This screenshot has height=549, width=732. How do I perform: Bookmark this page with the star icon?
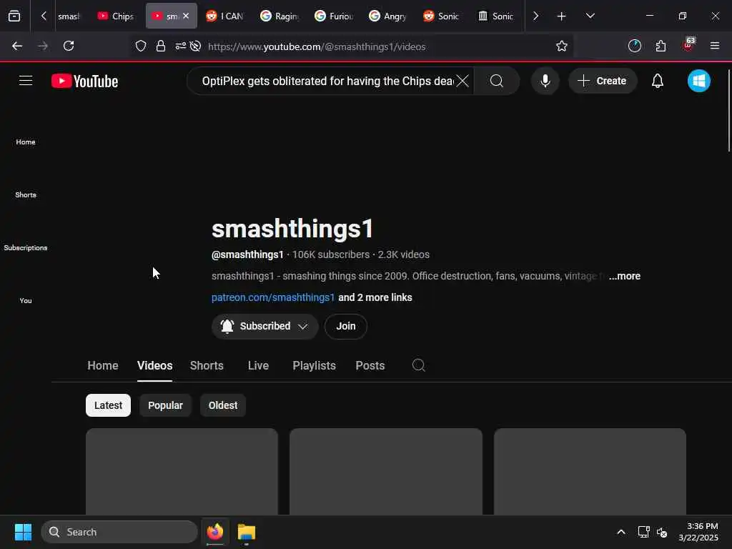562,46
